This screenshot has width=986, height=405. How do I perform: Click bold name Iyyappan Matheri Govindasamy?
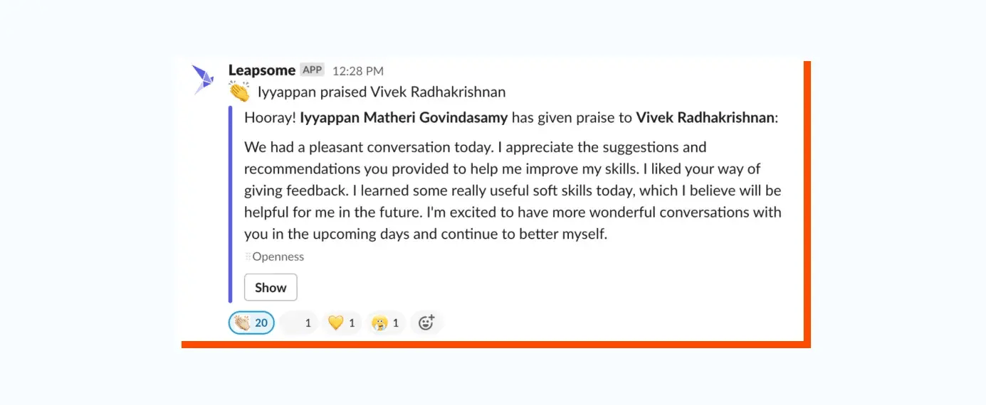404,118
